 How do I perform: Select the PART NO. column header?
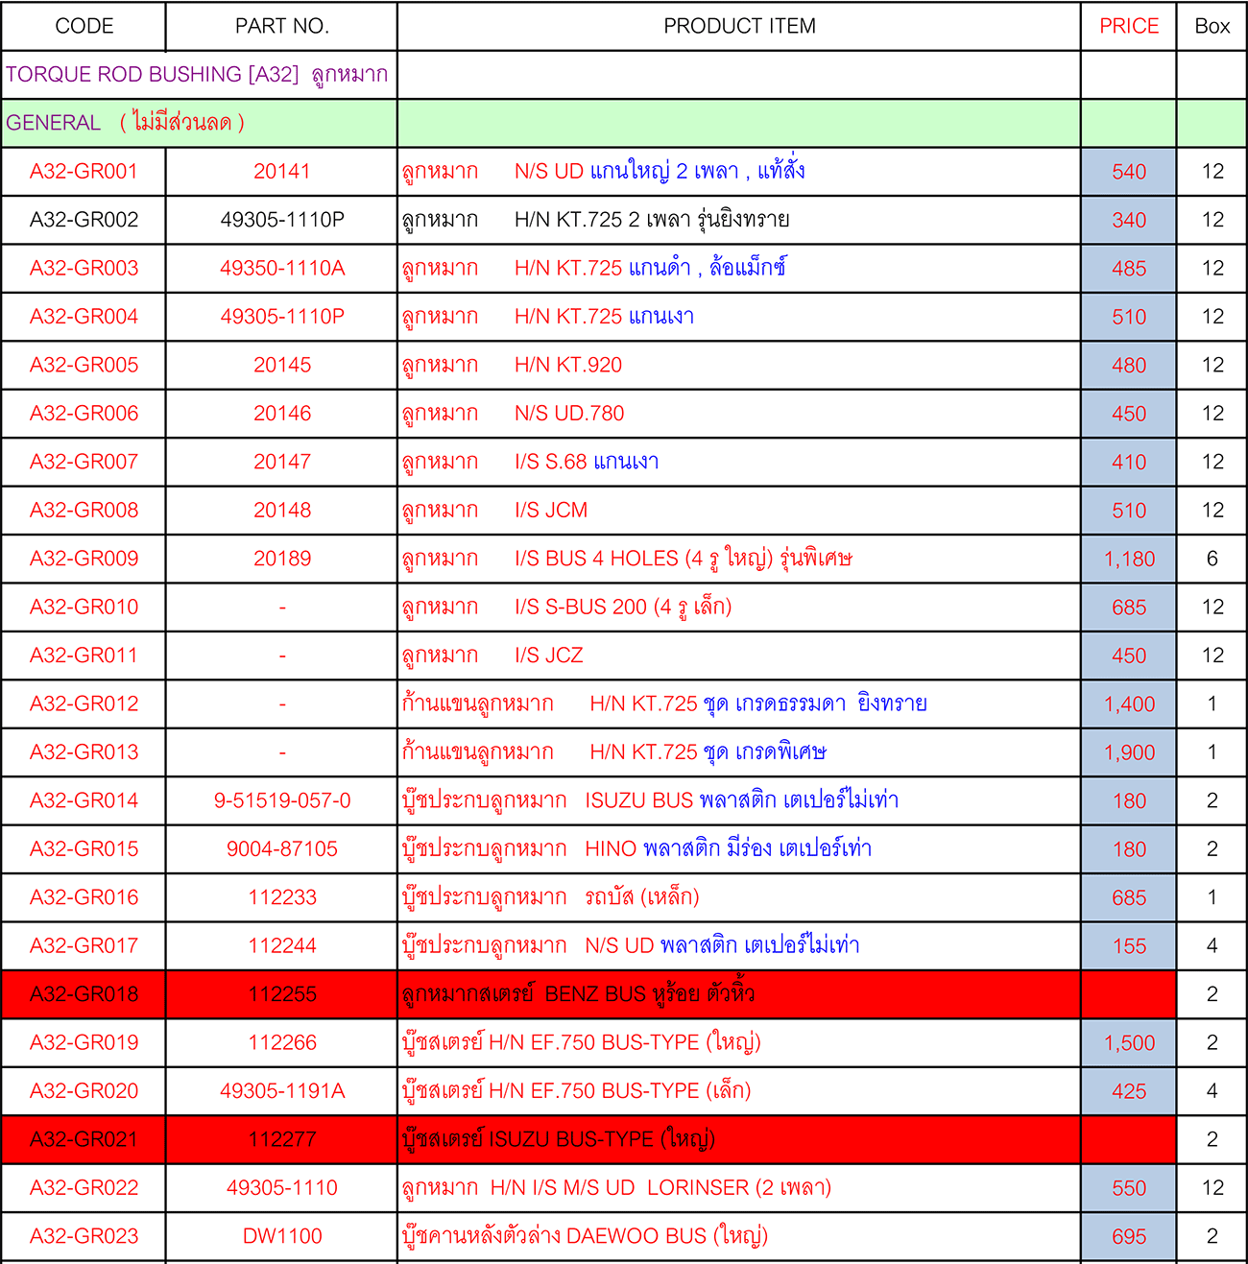pos(282,26)
